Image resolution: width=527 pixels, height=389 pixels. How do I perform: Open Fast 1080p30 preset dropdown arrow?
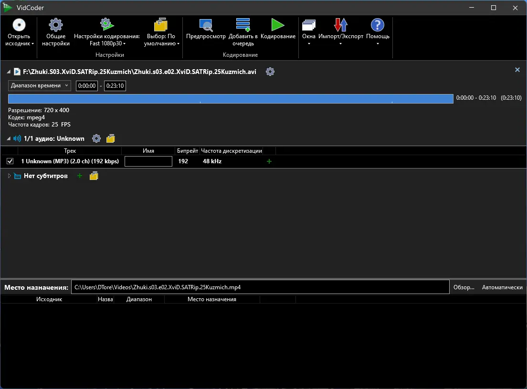tap(125, 44)
